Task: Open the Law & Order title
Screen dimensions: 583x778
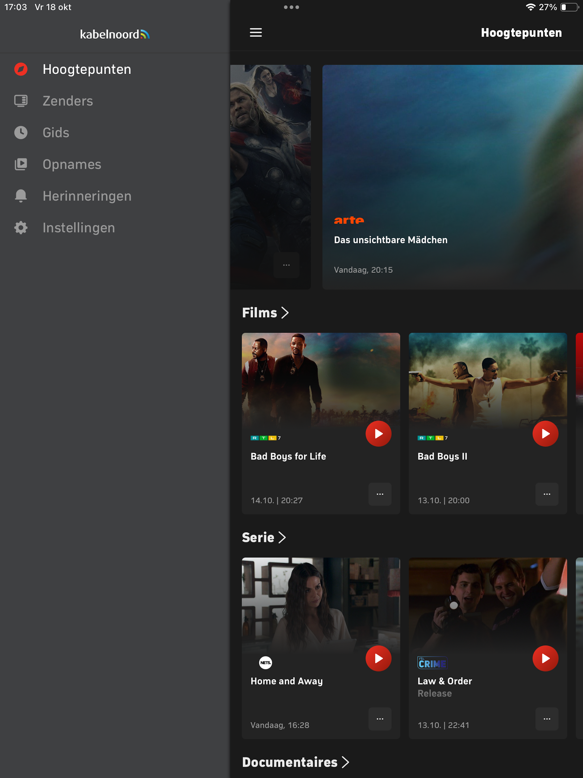Action: pos(445,681)
